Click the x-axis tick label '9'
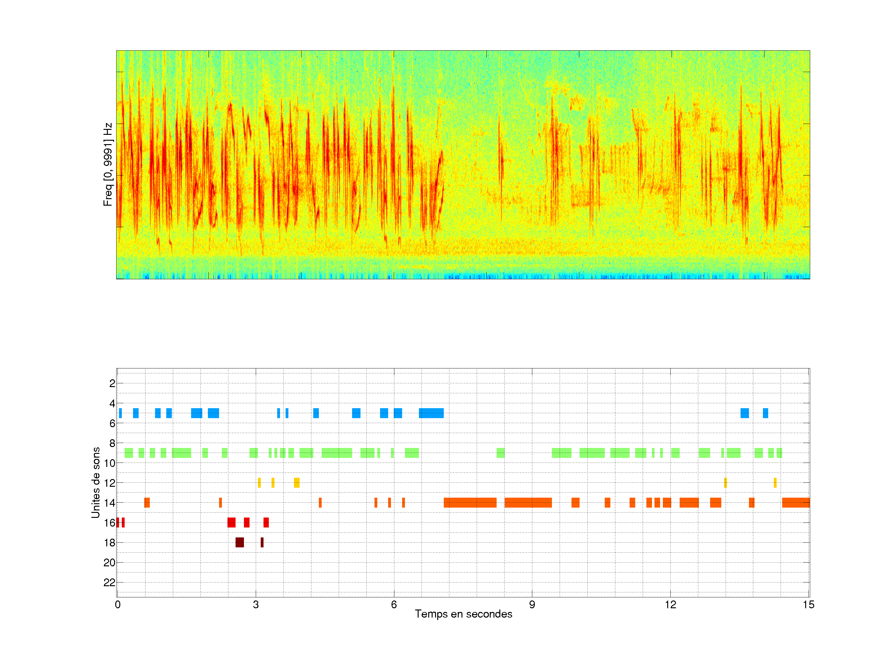This screenshot has height=671, width=895. (x=532, y=605)
